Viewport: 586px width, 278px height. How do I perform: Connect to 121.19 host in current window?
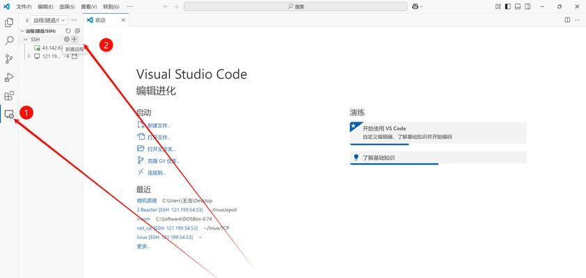click(x=67, y=56)
